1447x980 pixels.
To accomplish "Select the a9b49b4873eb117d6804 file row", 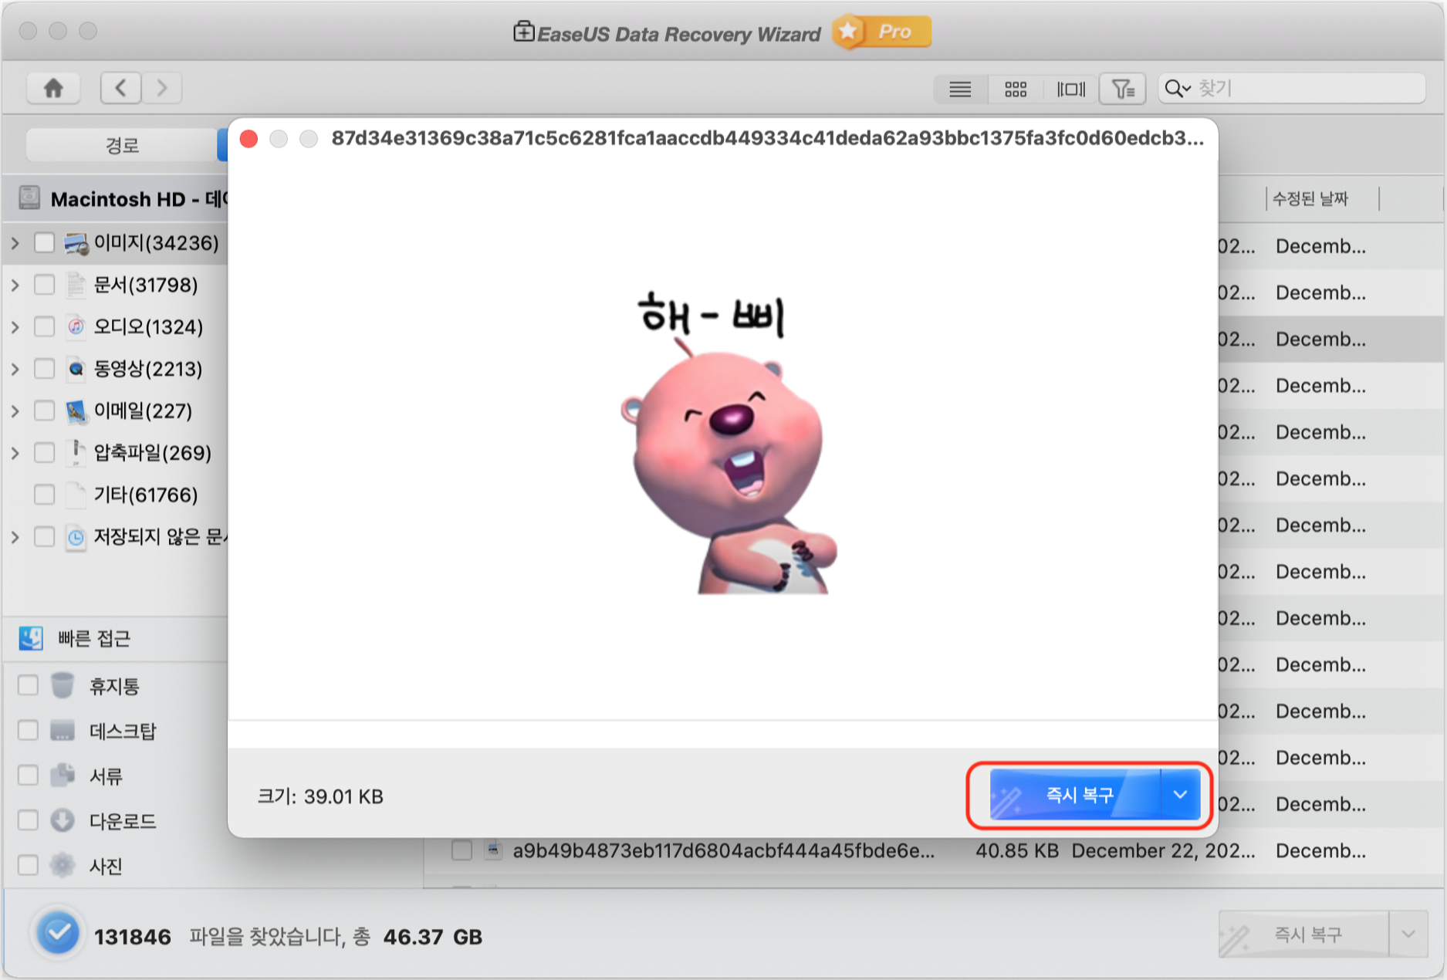I will pos(934,850).
